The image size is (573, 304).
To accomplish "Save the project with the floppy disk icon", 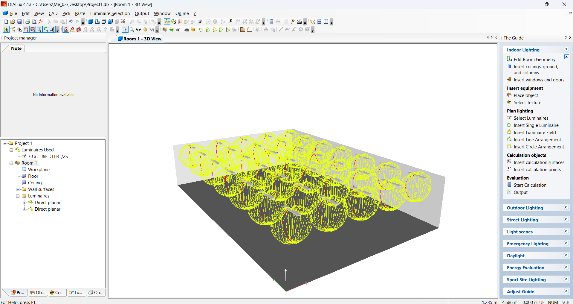I will click(x=19, y=22).
